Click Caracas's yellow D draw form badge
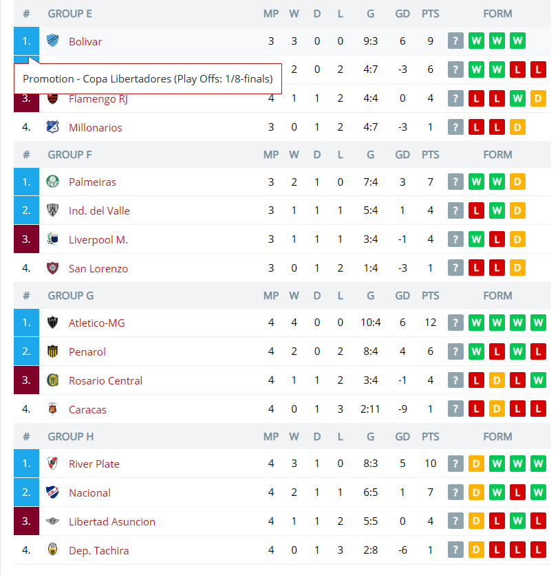 pos(497,409)
